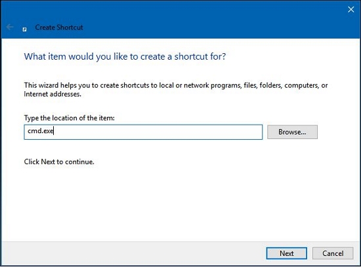This screenshot has width=361, height=267.
Task: Click the 'What item would you like' heading
Action: [125, 56]
